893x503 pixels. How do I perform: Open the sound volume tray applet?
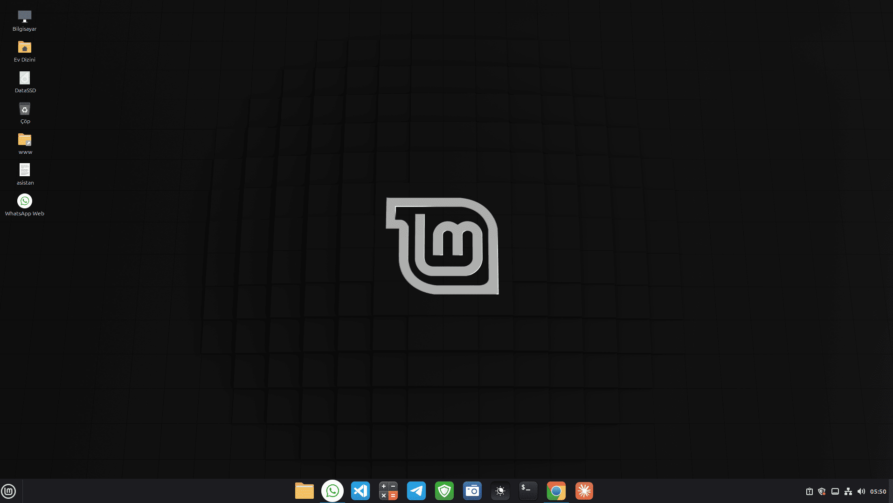861,491
